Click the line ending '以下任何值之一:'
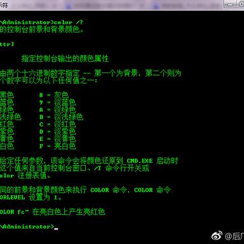244x244 pixels. coord(49,81)
